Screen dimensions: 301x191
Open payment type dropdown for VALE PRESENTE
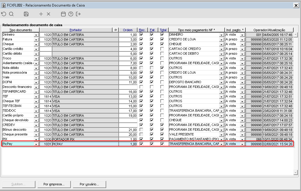[x=221, y=135]
